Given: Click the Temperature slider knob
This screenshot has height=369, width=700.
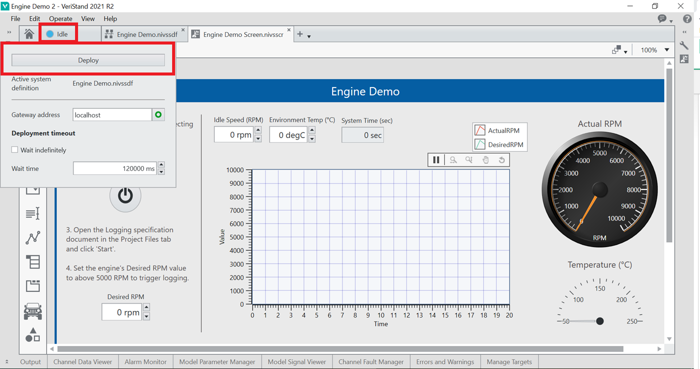Looking at the screenshot, I should pyautogui.click(x=600, y=321).
